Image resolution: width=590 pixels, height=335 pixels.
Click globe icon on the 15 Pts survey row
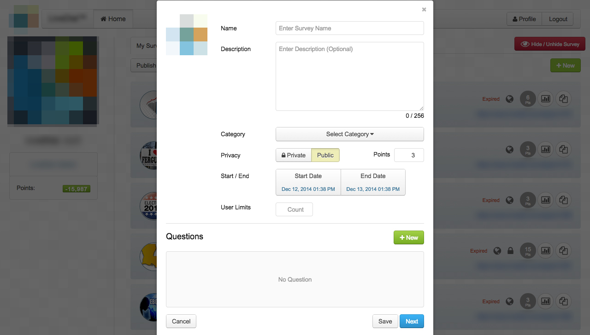coord(497,251)
